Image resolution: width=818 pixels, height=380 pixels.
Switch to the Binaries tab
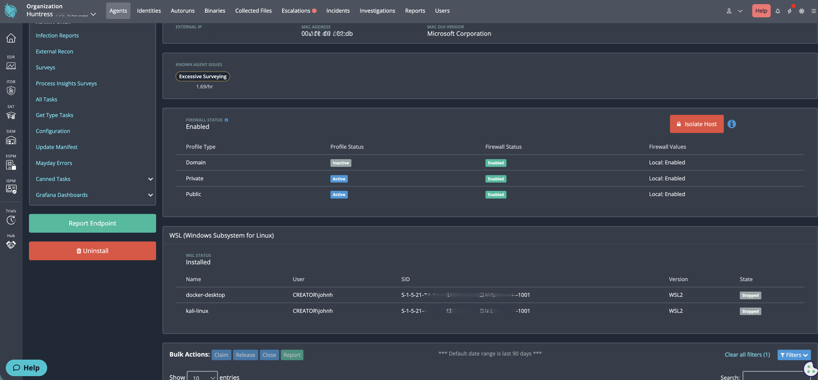point(215,11)
